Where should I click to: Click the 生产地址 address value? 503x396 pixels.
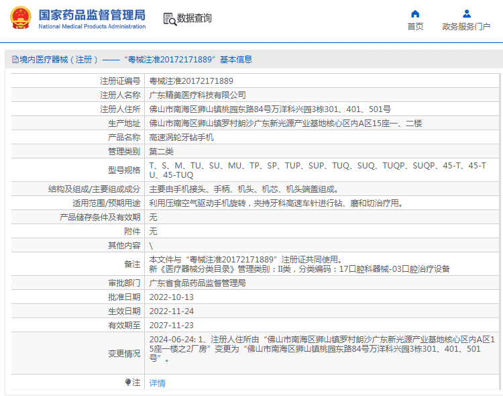[x=286, y=123]
